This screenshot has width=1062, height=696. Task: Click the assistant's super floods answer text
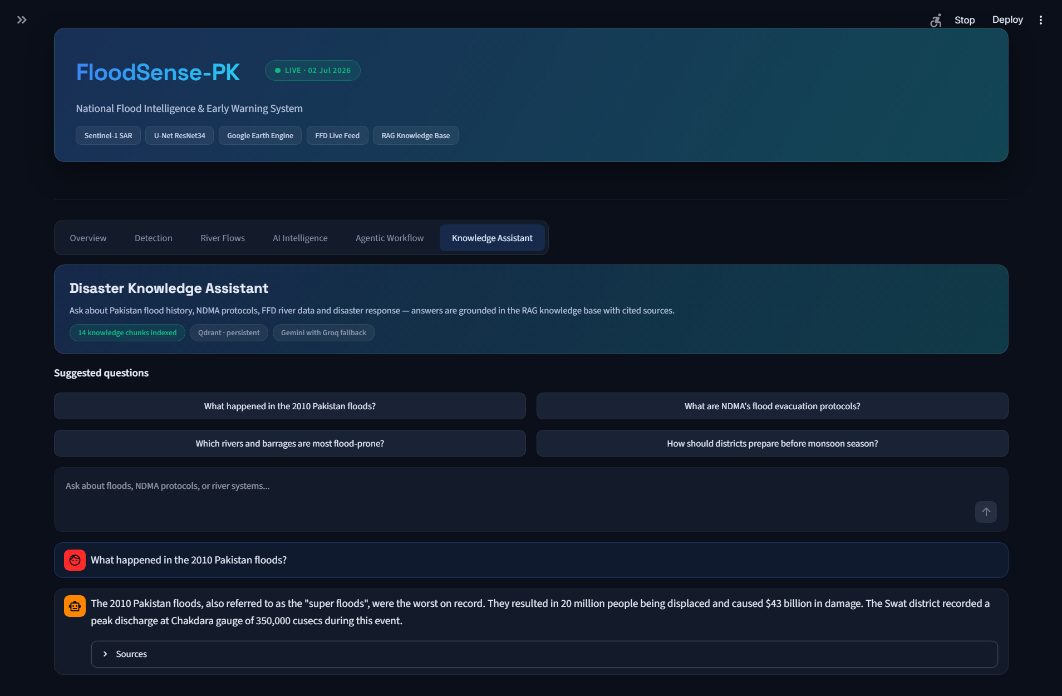tap(540, 612)
